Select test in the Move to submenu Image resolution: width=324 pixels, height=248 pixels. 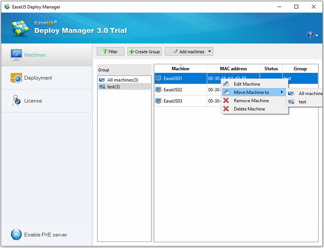(302, 102)
